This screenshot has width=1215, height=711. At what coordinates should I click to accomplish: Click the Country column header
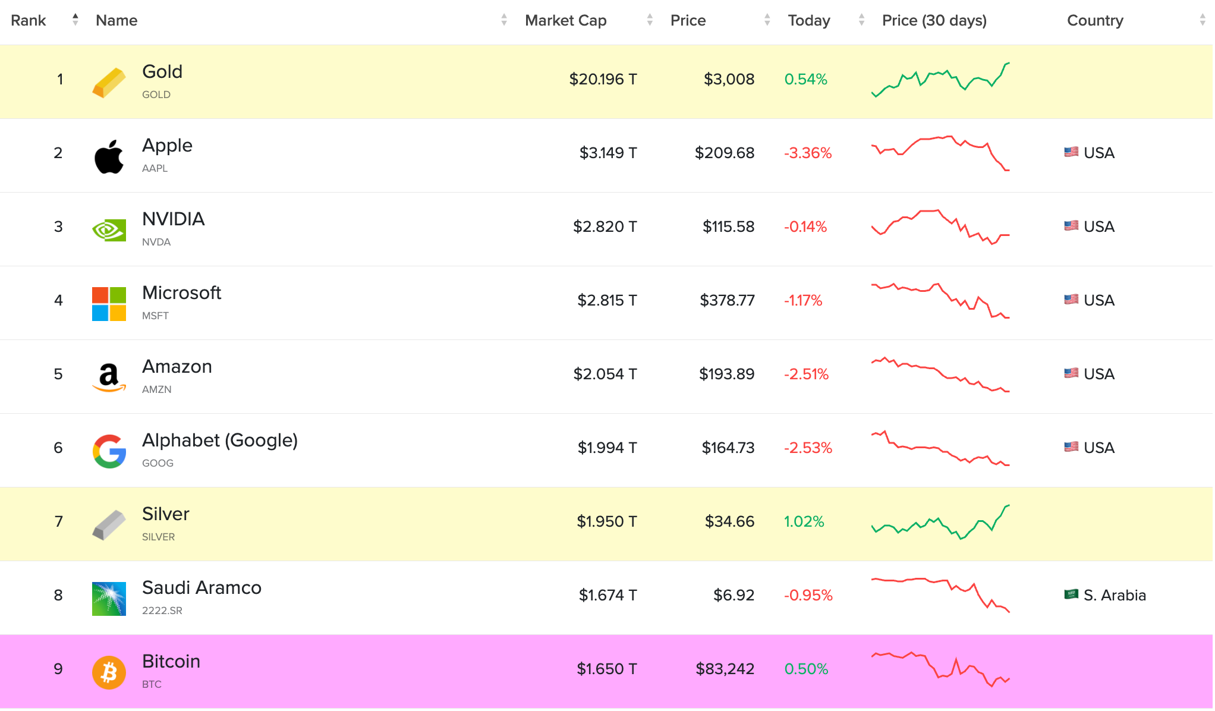(1095, 20)
